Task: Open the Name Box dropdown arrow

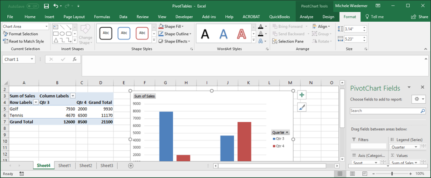Action: pyautogui.click(x=32, y=59)
